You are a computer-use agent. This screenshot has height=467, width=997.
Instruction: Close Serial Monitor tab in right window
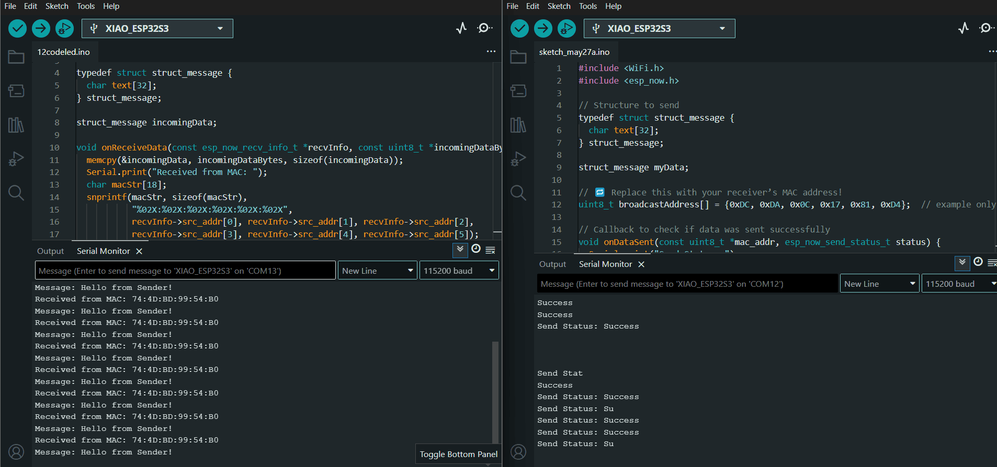point(641,264)
